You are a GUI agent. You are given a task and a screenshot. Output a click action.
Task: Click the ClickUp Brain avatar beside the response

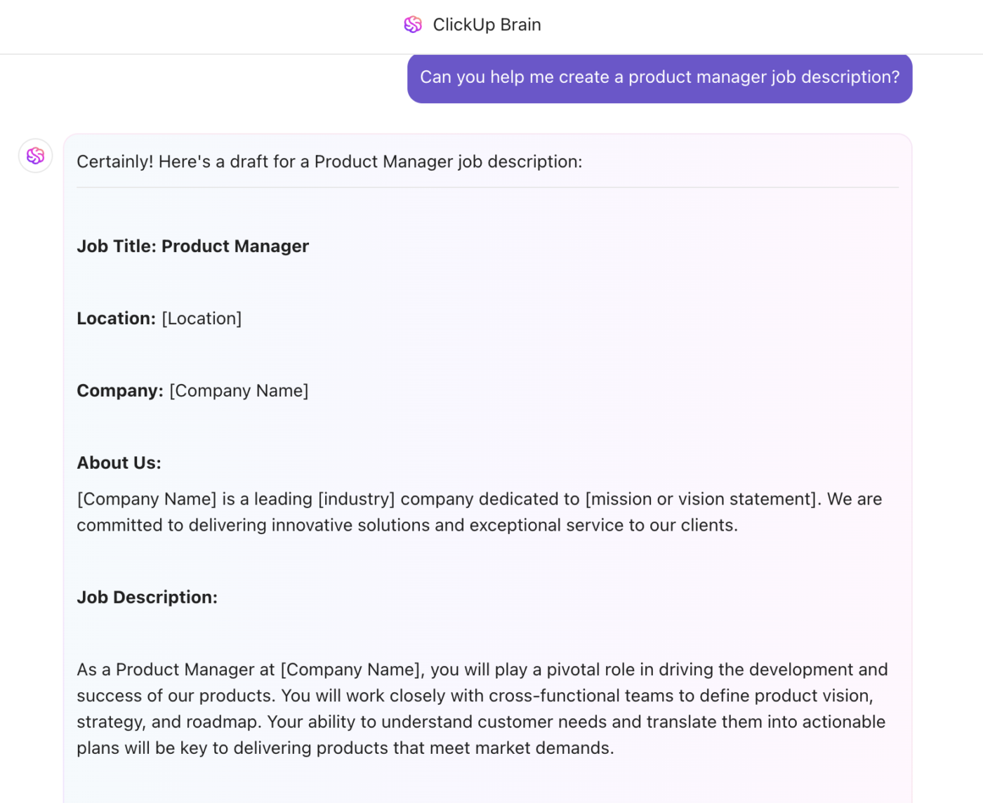pyautogui.click(x=35, y=156)
